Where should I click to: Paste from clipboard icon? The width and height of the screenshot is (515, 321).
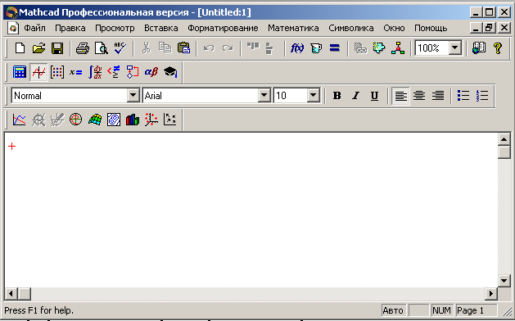pyautogui.click(x=183, y=48)
